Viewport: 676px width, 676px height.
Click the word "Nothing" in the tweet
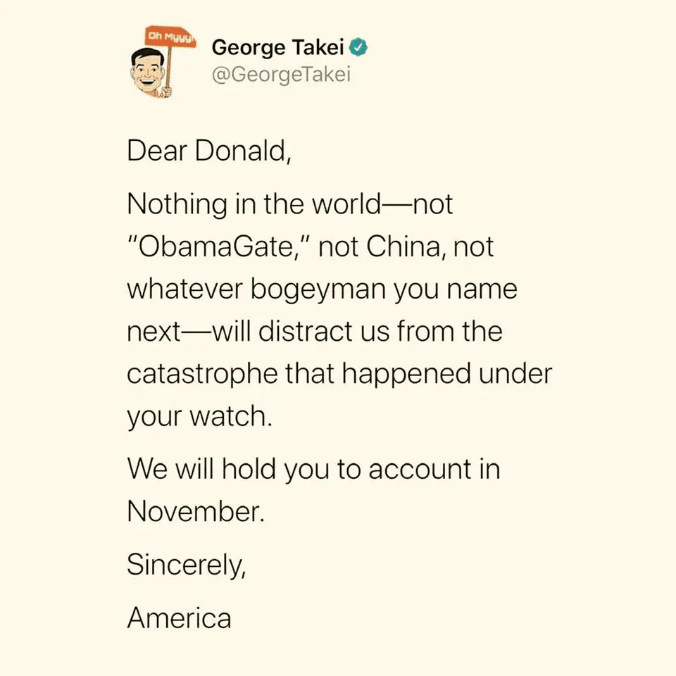pyautogui.click(x=176, y=205)
